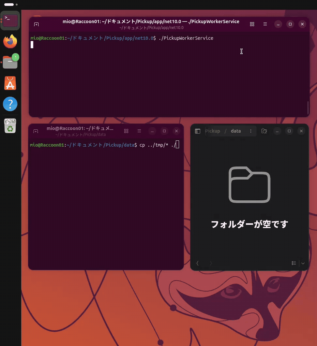Open hamburger menu of the PickupWorkerService terminal
Screen dimensions: 317x346
[265, 24]
